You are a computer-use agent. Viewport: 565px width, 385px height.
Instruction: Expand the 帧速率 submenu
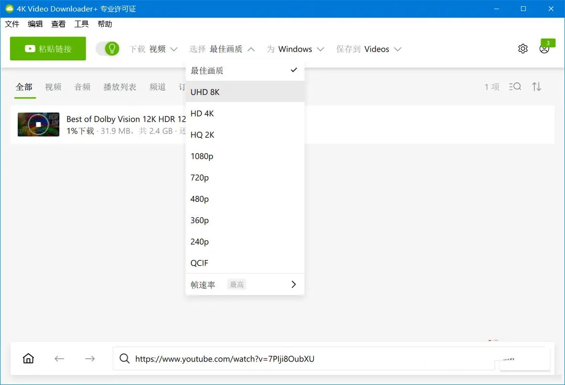click(x=245, y=284)
